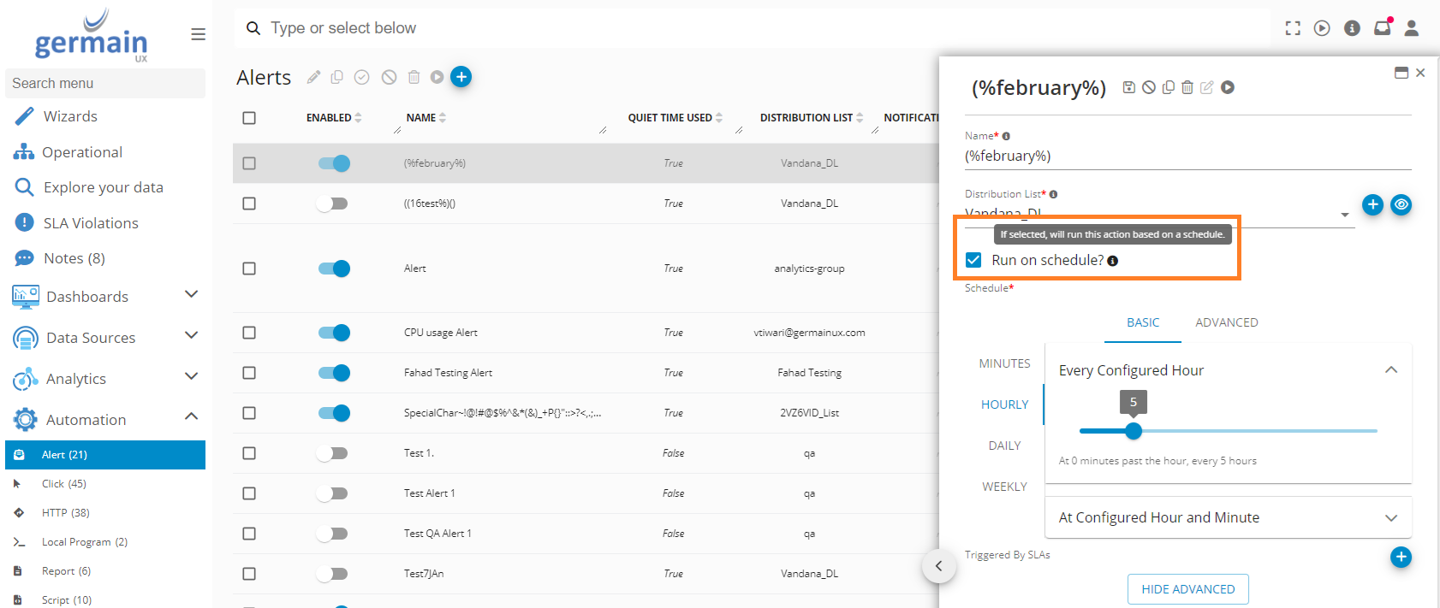The height and width of the screenshot is (608, 1440).
Task: Select the DAILY schedule option
Action: click(1004, 446)
